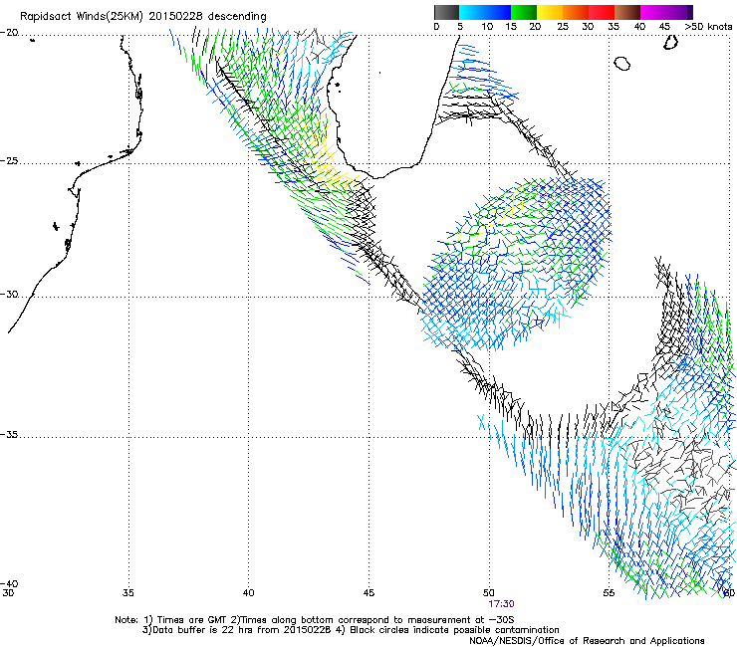Click the green 15-20 knots color segment
Viewport: 737px width, 647px height.
click(524, 12)
